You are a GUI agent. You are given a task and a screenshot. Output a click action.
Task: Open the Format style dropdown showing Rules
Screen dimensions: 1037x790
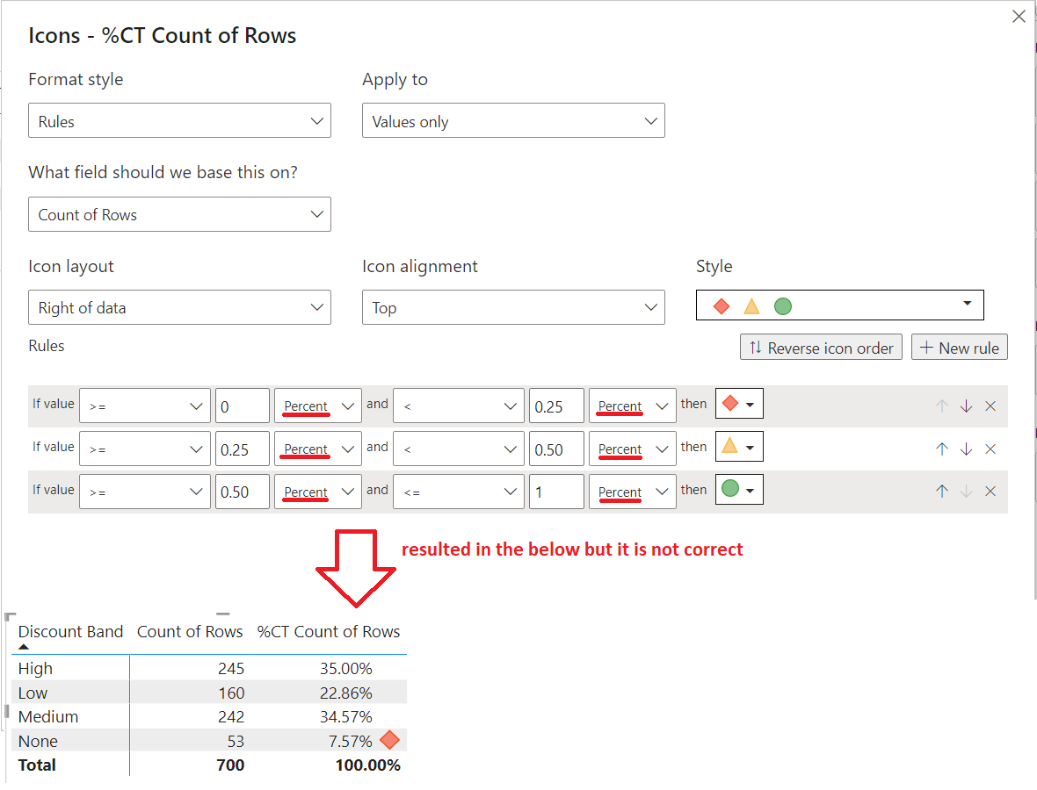179,120
